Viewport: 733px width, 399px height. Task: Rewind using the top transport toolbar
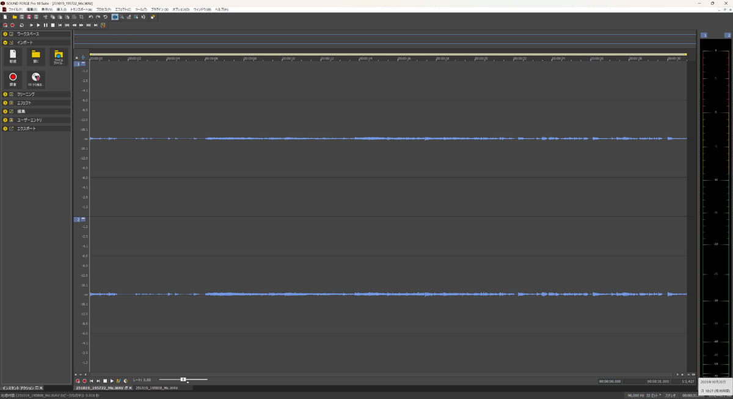point(75,25)
